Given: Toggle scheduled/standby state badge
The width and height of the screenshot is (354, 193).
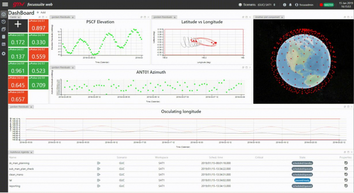Looking at the screenshot, I should (x=302, y=163).
